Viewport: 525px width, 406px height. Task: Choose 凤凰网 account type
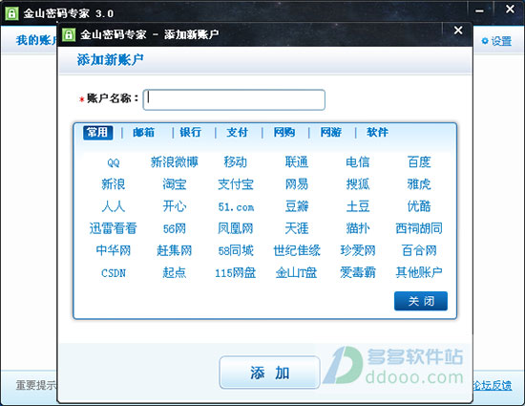[x=236, y=228]
